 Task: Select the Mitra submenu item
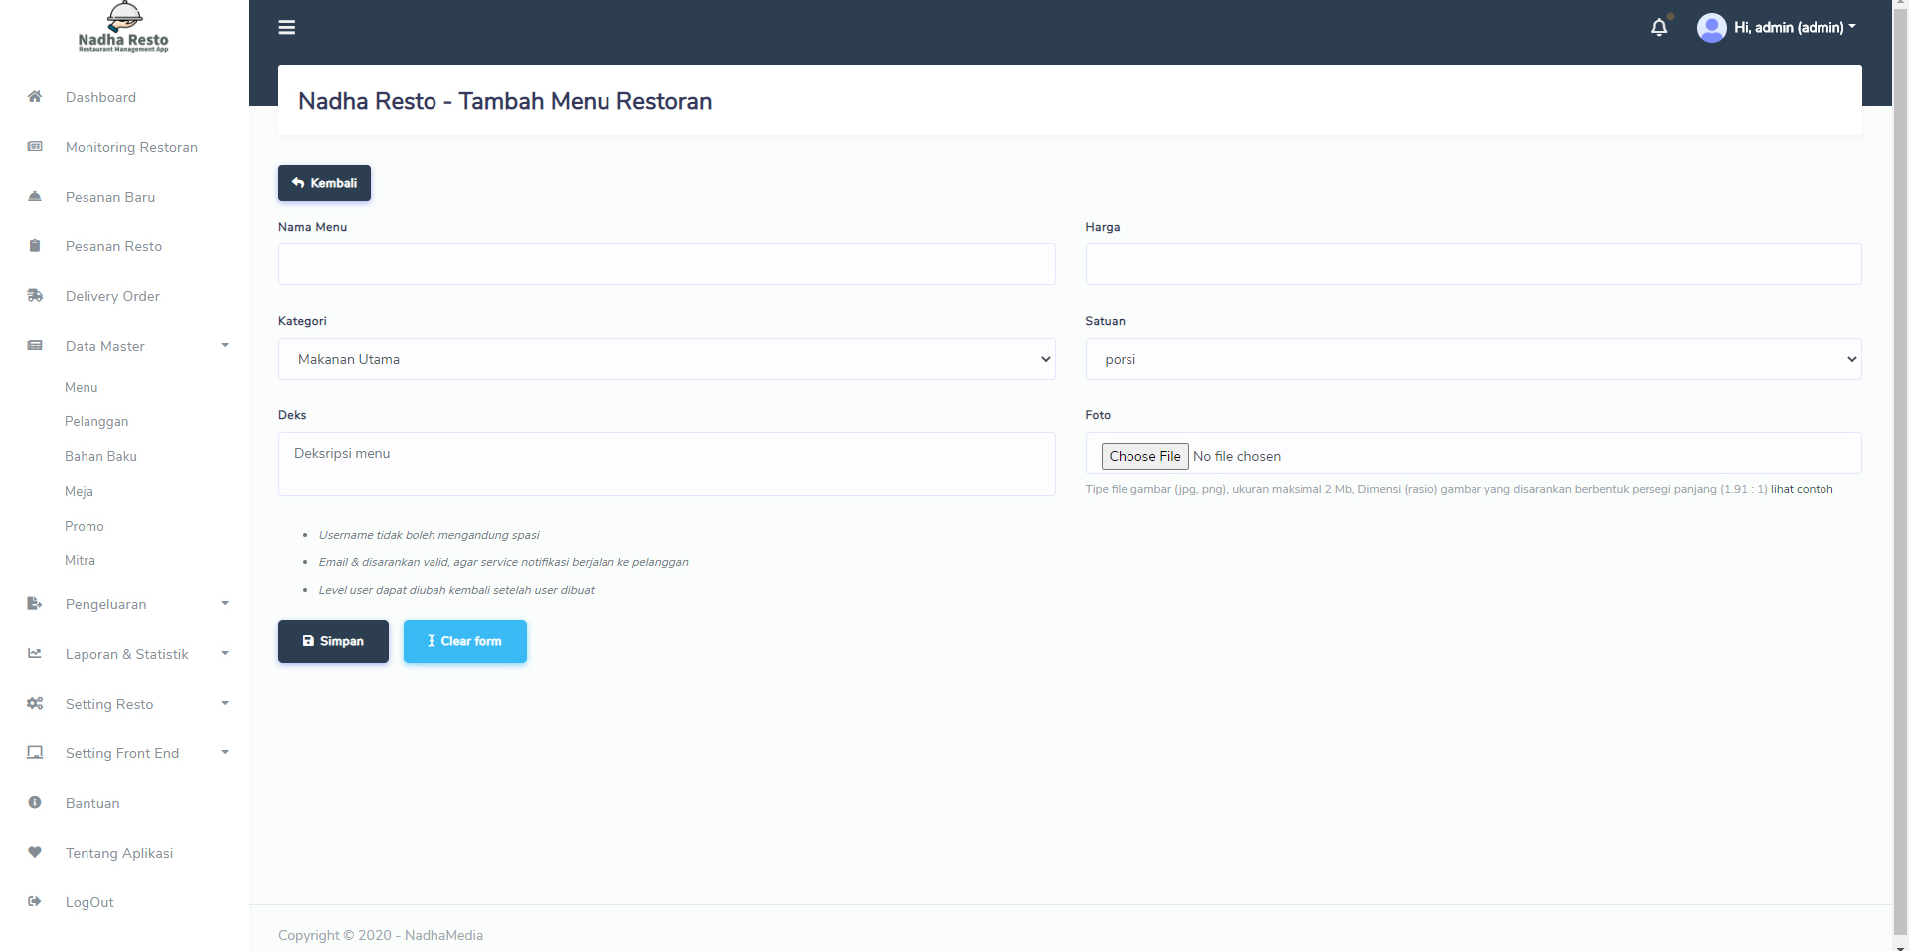tap(80, 560)
